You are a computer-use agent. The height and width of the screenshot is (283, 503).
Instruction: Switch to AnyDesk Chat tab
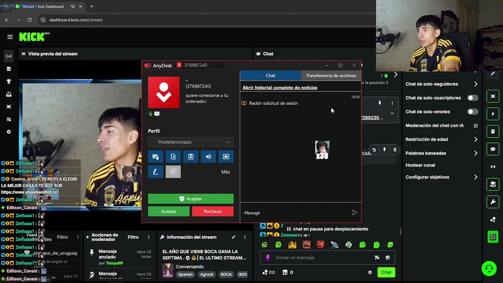pos(270,75)
